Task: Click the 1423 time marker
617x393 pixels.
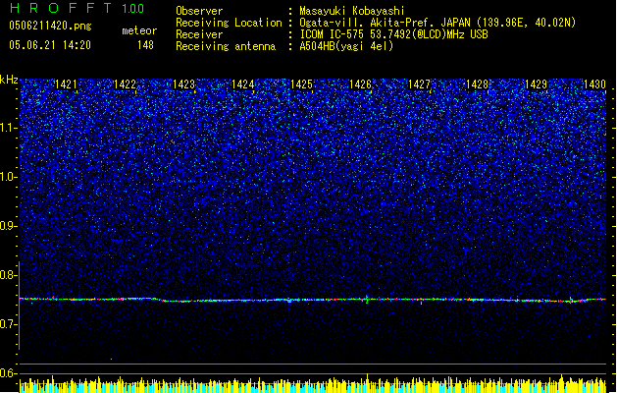Action: (183, 84)
